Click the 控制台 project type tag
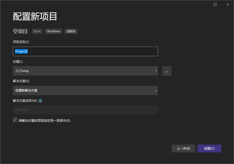This screenshot has height=164, width=234. coord(71,31)
